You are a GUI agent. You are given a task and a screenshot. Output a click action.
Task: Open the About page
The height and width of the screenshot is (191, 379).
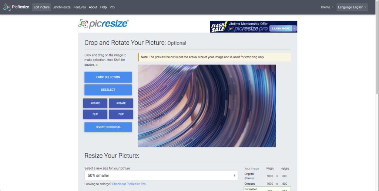(93, 7)
